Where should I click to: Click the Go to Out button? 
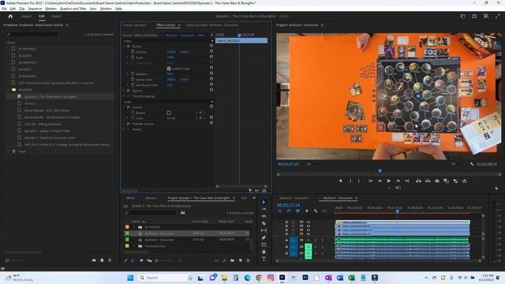coord(407,181)
